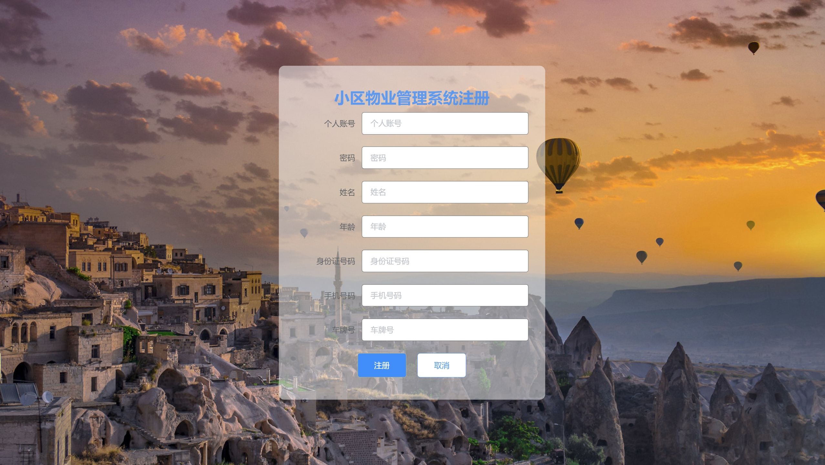
Task: Click the 身份证号码 ID number field
Action: coord(445,261)
